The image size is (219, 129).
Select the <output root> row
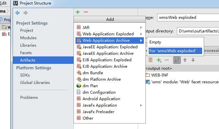[182, 68]
